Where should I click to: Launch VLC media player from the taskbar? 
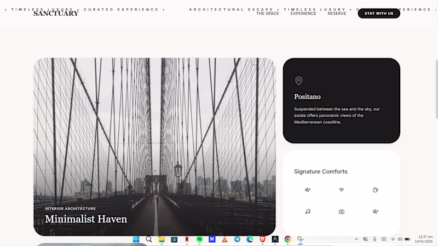224,239
